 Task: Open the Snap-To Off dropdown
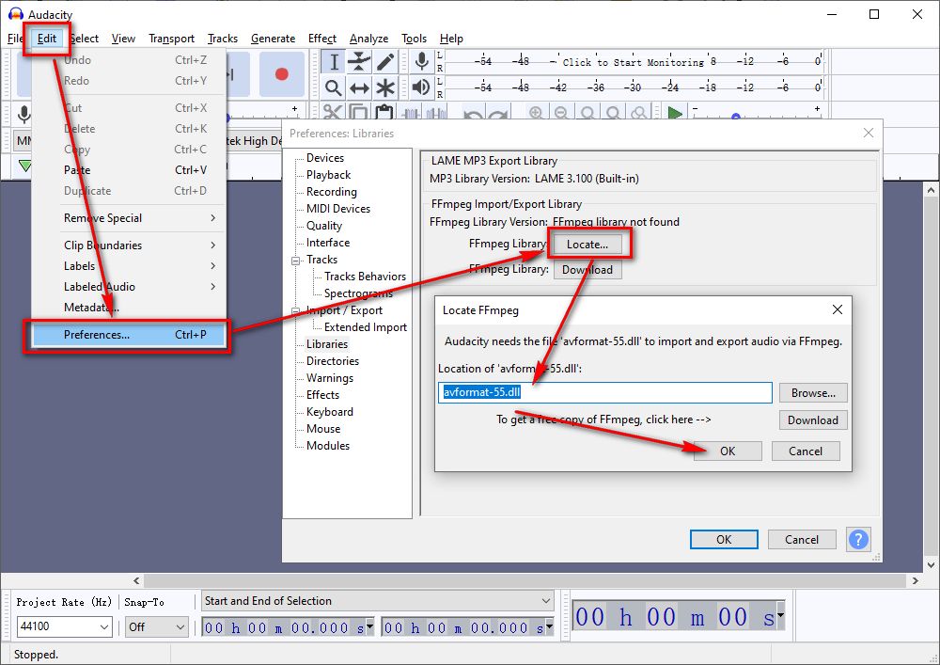click(180, 627)
